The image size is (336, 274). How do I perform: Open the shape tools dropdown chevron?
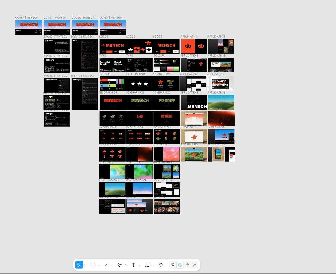[x=112, y=265]
